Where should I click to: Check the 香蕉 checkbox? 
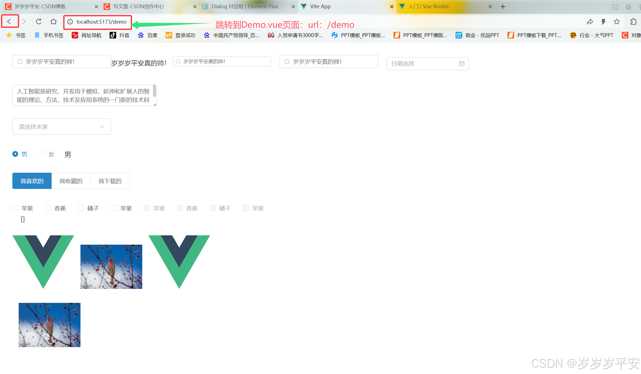tap(48, 208)
